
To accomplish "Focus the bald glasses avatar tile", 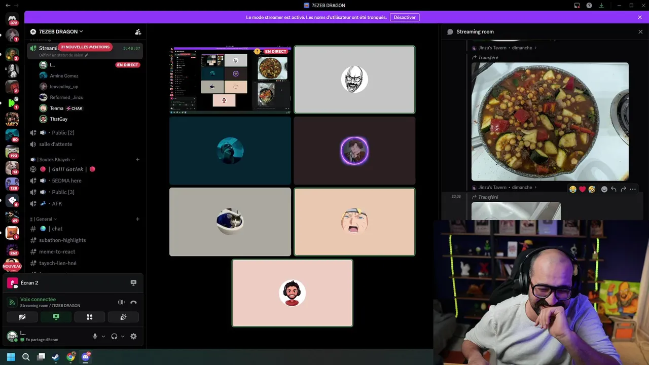I will coord(354,80).
